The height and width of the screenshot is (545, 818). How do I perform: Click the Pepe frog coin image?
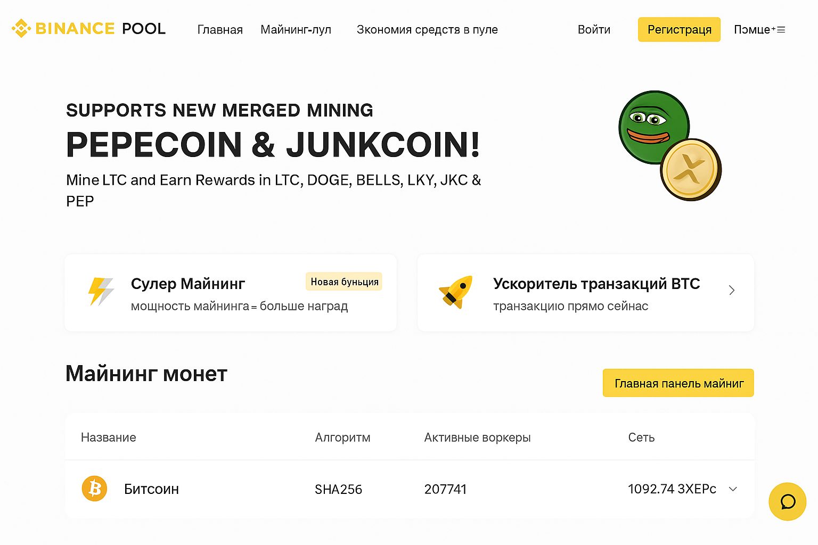click(654, 127)
